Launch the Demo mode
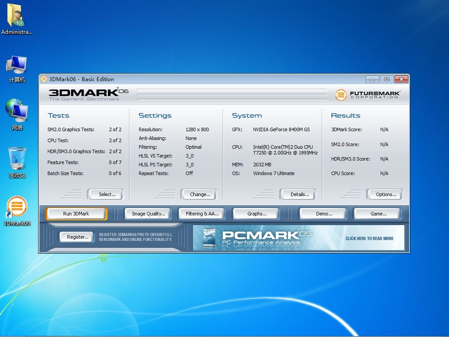Viewport: 449px width, 337px height. point(324,214)
